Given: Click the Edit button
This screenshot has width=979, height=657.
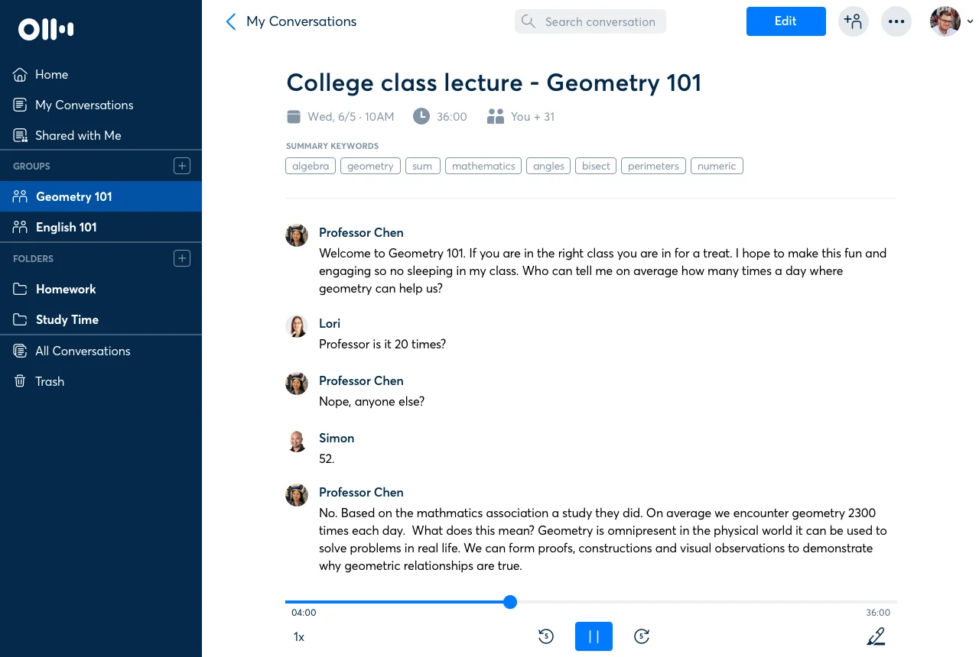Looking at the screenshot, I should (x=785, y=21).
